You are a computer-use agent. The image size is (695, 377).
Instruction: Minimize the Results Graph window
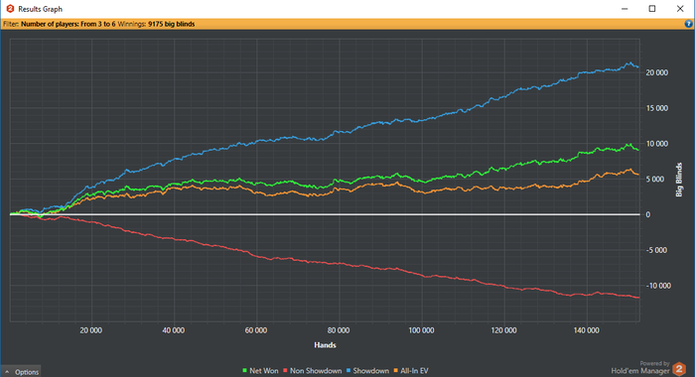click(x=625, y=9)
